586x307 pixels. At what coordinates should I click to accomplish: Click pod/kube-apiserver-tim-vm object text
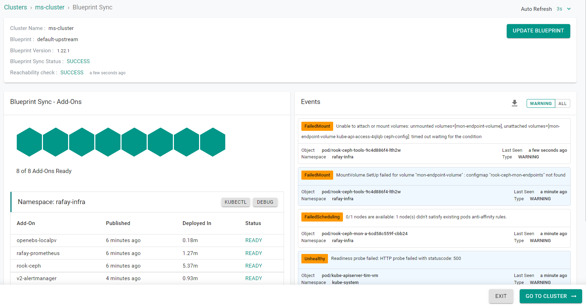coord(350,276)
